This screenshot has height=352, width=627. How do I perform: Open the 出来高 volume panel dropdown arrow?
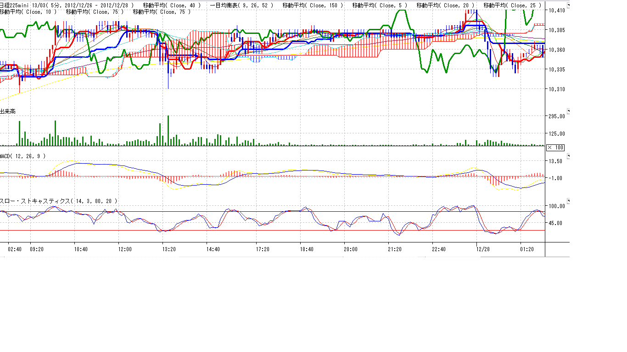tap(569, 111)
